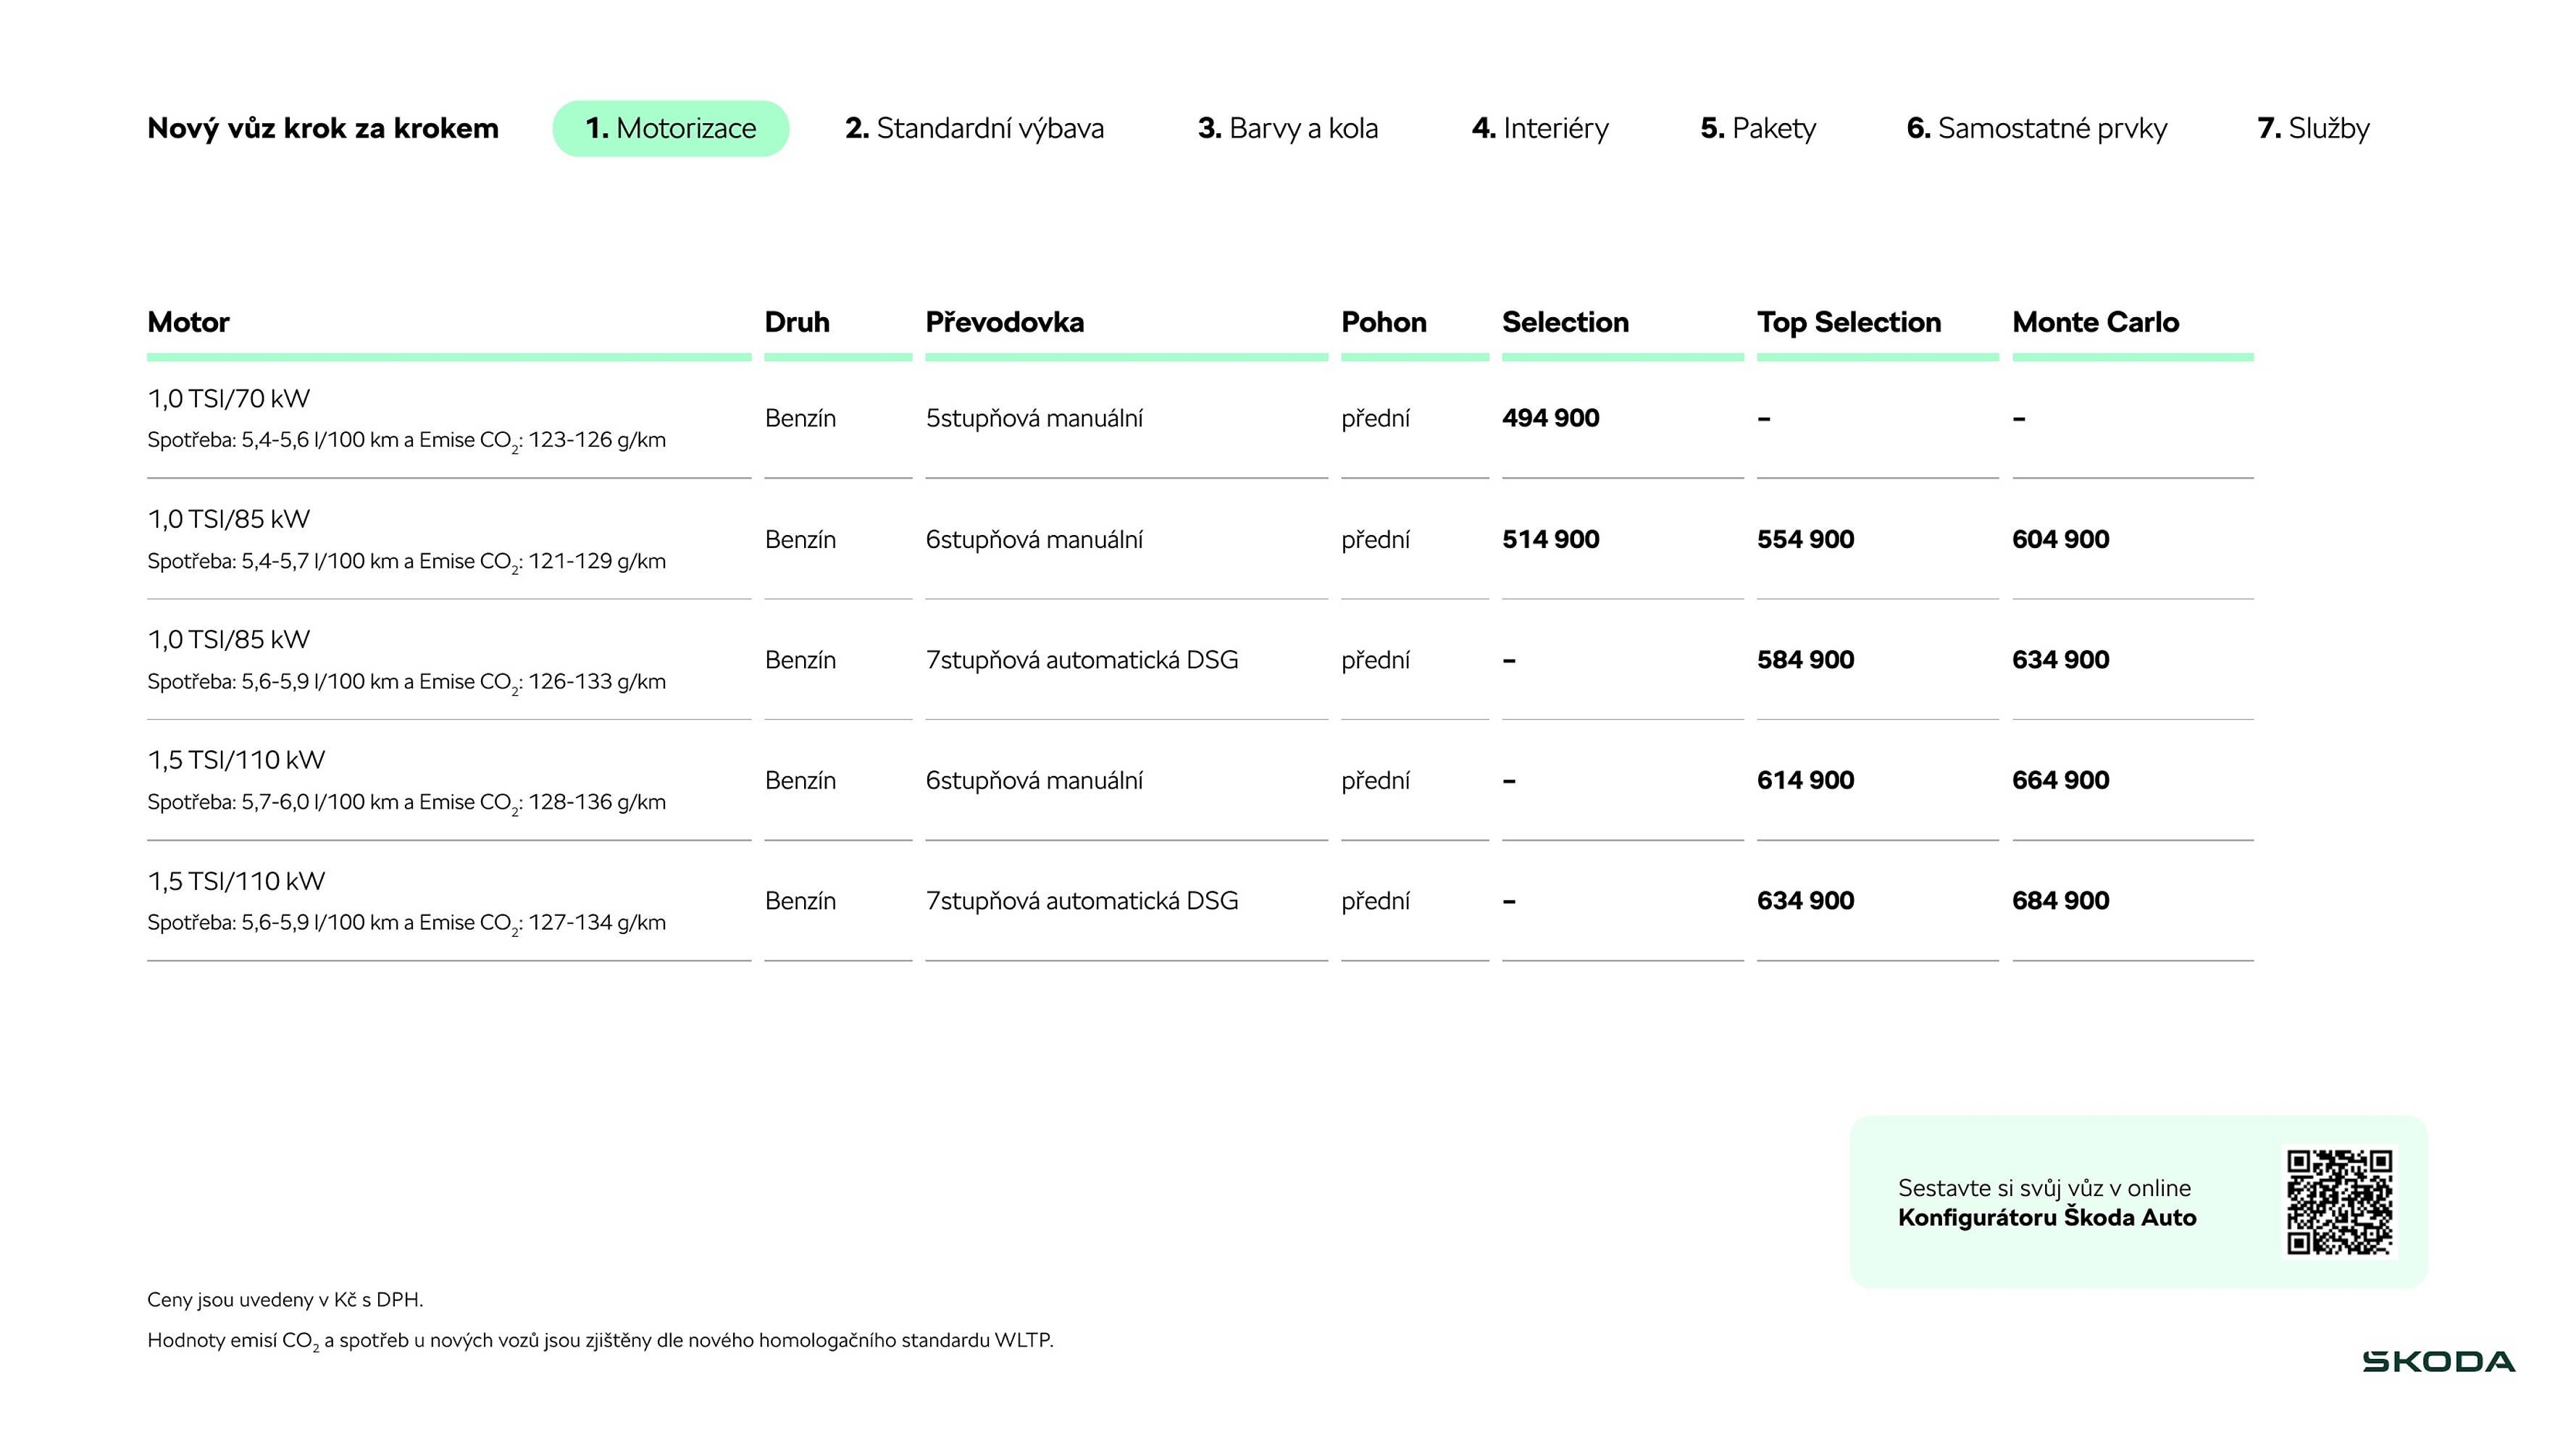Click the Top Selection column header
Screen dimensions: 2576x1448
[x=1848, y=321]
